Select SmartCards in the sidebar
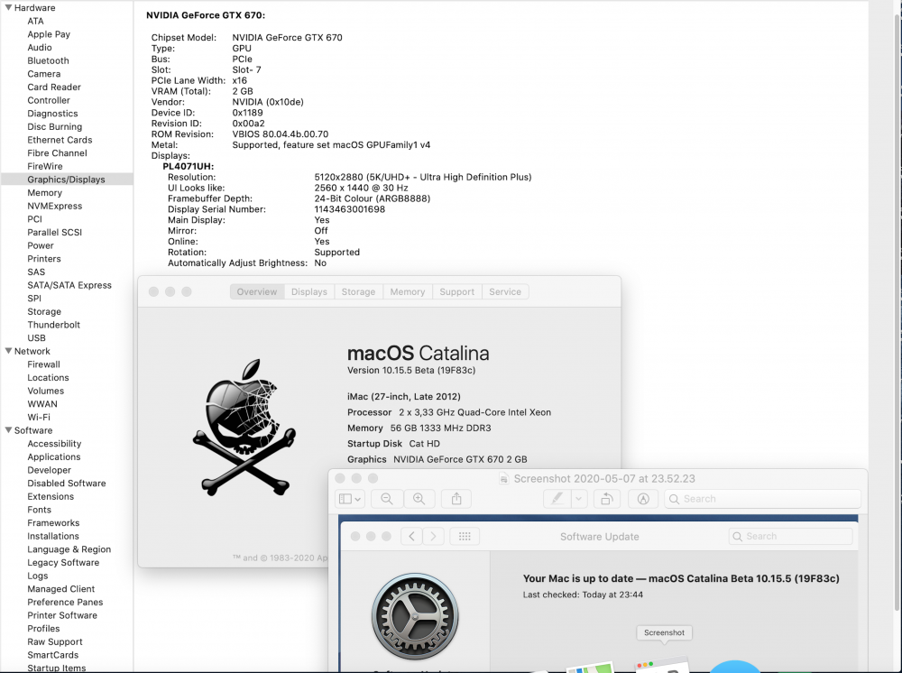Screen dimensions: 902x673 coord(53,655)
